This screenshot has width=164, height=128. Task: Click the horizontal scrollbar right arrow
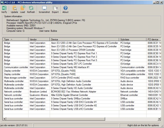(x=159, y=119)
